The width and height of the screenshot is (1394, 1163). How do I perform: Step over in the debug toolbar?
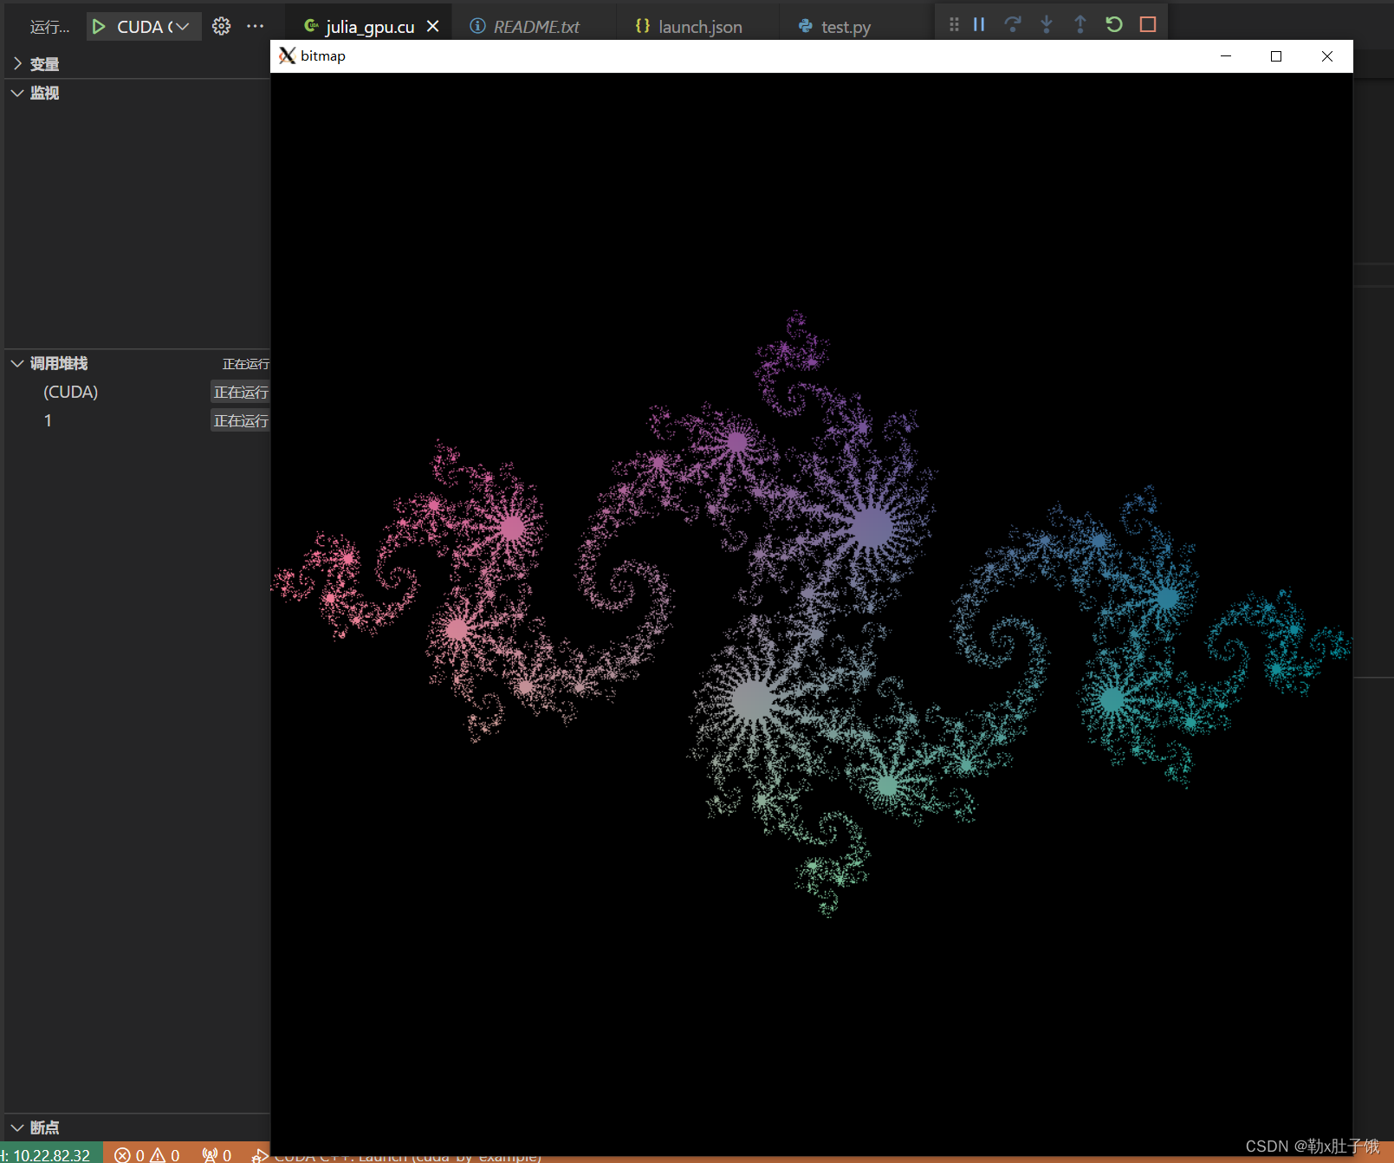[x=1013, y=24]
